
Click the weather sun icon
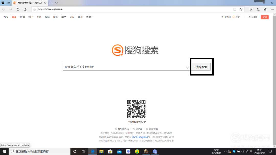(x=233, y=17)
